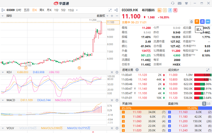Click the E event marker on chart

pos(26,68)
